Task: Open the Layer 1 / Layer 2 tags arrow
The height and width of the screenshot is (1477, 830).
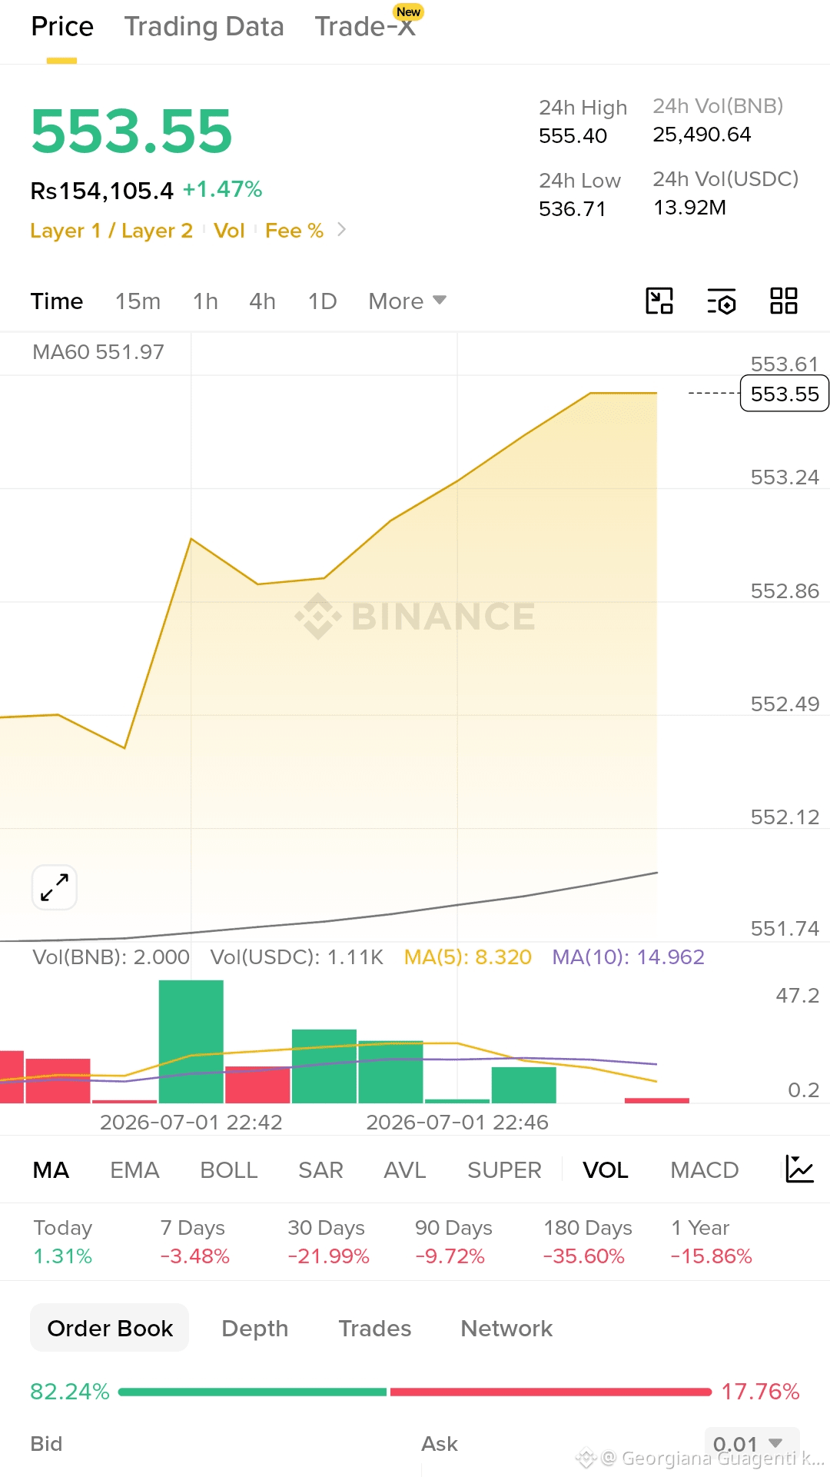Action: click(342, 230)
